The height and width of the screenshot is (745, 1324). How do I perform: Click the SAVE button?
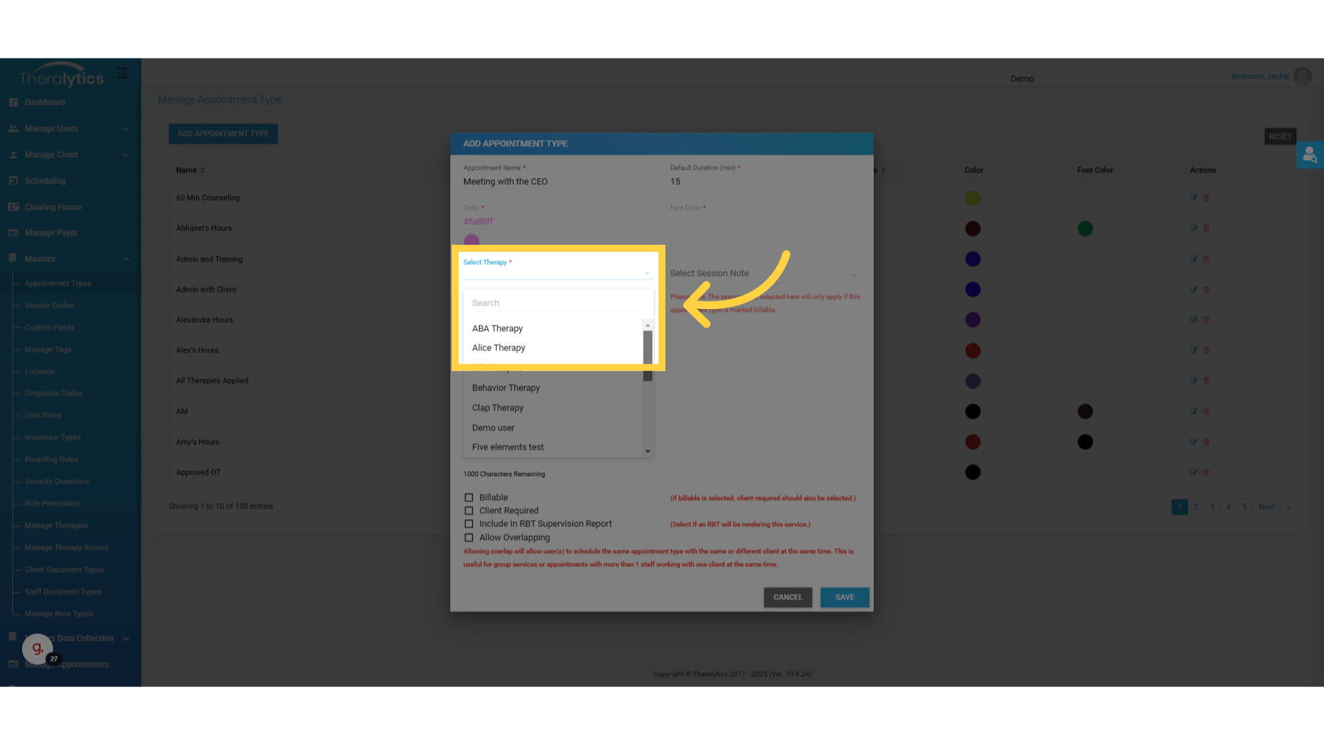click(x=844, y=597)
